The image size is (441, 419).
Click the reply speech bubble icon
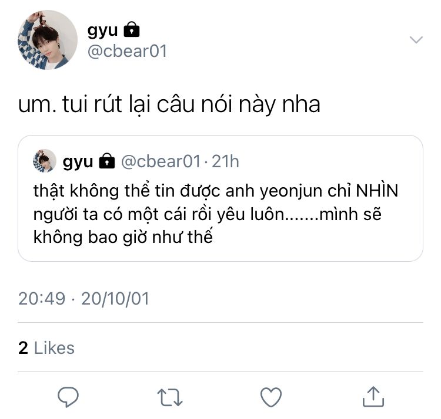pos(68,397)
